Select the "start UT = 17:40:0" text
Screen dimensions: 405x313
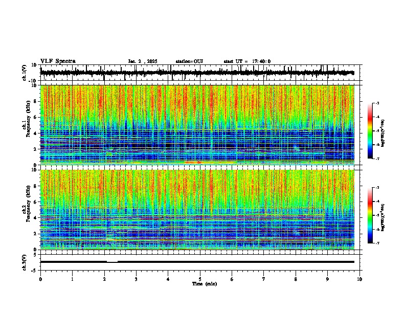[x=247, y=61]
